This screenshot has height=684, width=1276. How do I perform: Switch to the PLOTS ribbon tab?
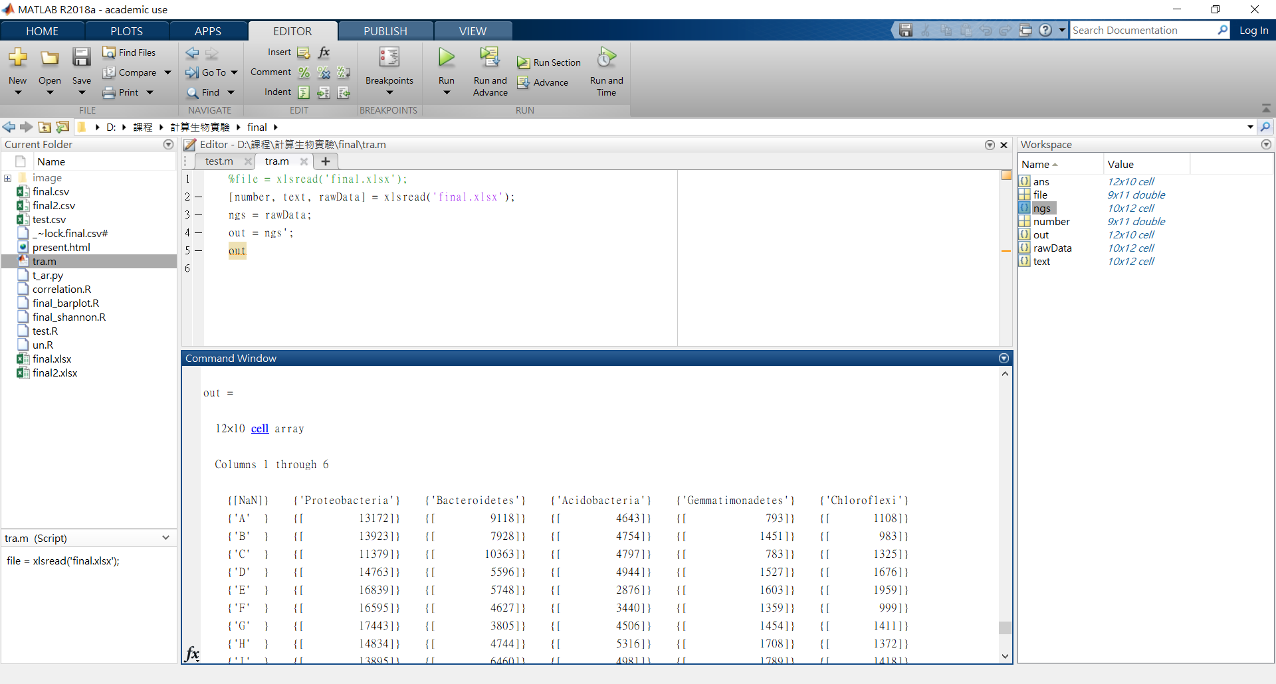tap(126, 31)
